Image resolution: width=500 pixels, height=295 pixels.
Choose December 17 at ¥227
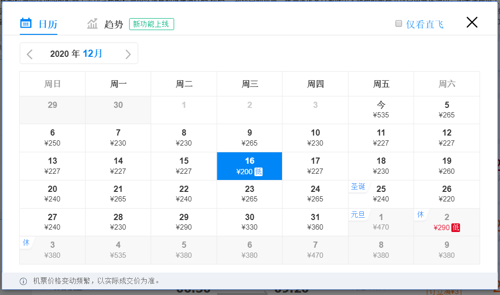pyautogui.click(x=315, y=166)
